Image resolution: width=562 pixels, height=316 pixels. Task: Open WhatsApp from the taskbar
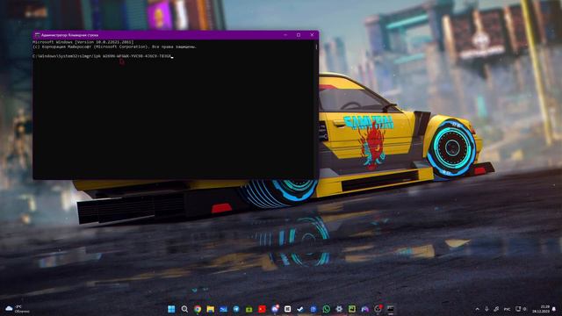[326, 309]
